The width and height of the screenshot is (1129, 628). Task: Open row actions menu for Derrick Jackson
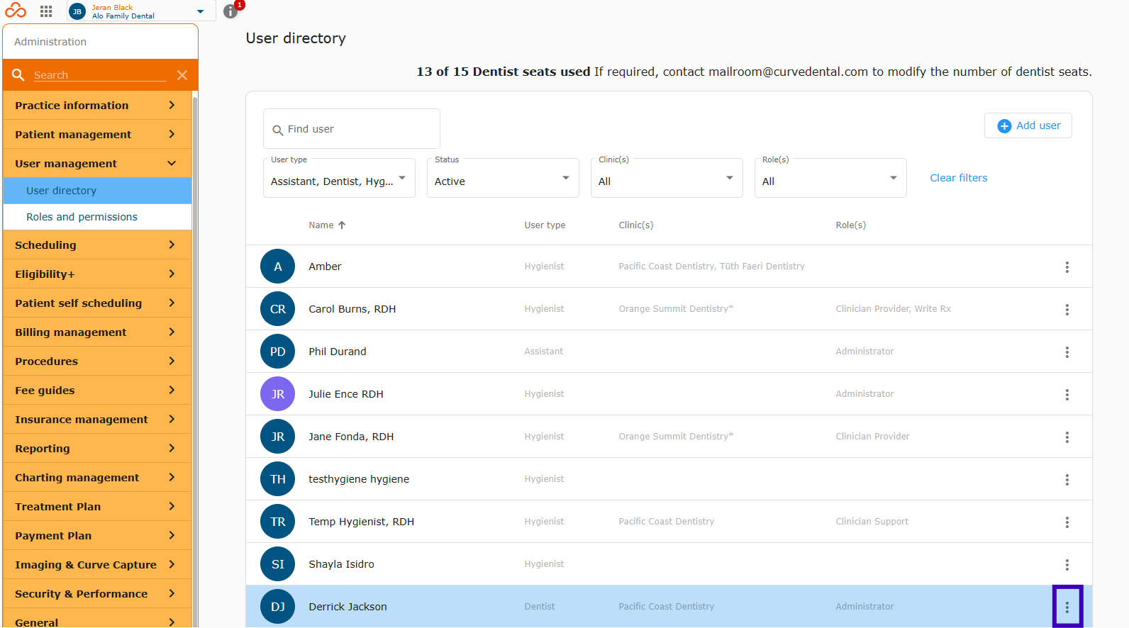(1067, 607)
